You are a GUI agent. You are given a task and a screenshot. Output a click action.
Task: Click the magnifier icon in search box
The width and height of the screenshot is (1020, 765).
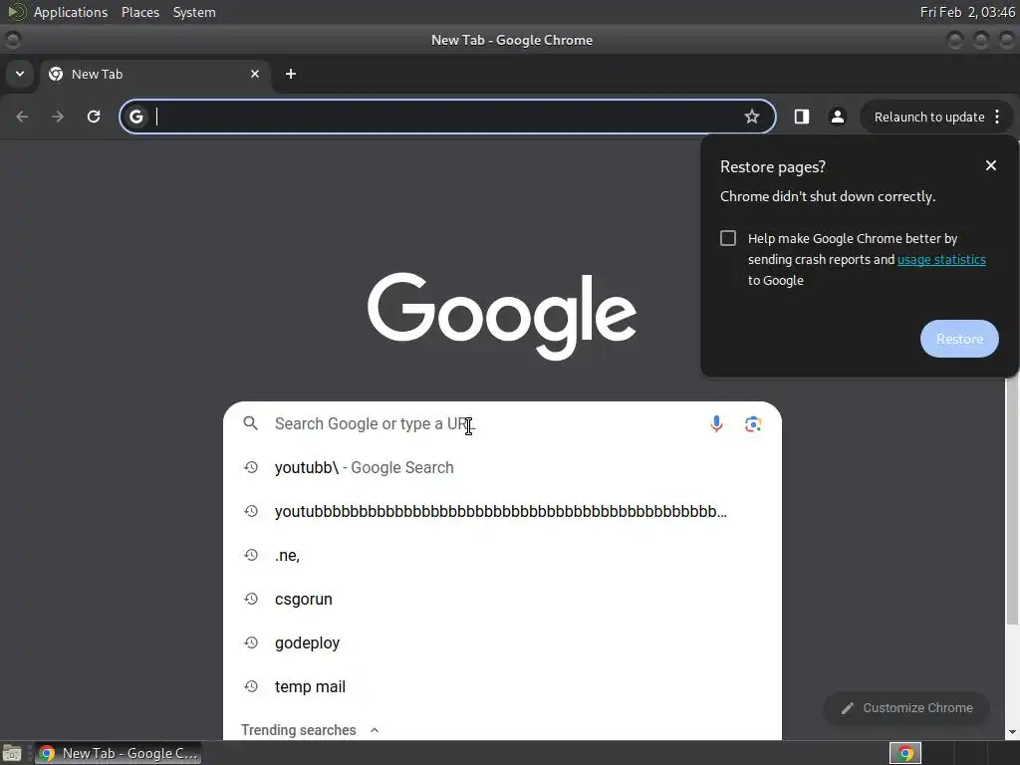[250, 423]
